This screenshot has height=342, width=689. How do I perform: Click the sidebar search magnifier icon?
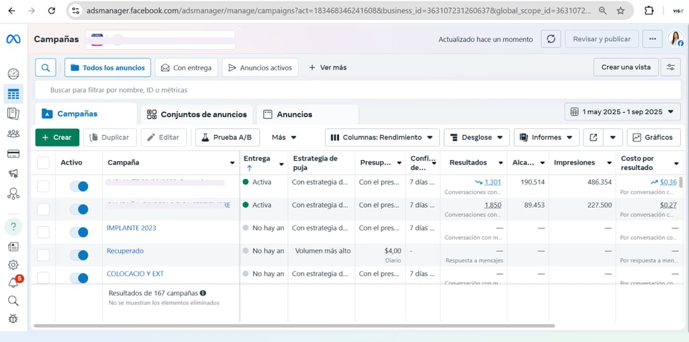(x=13, y=301)
